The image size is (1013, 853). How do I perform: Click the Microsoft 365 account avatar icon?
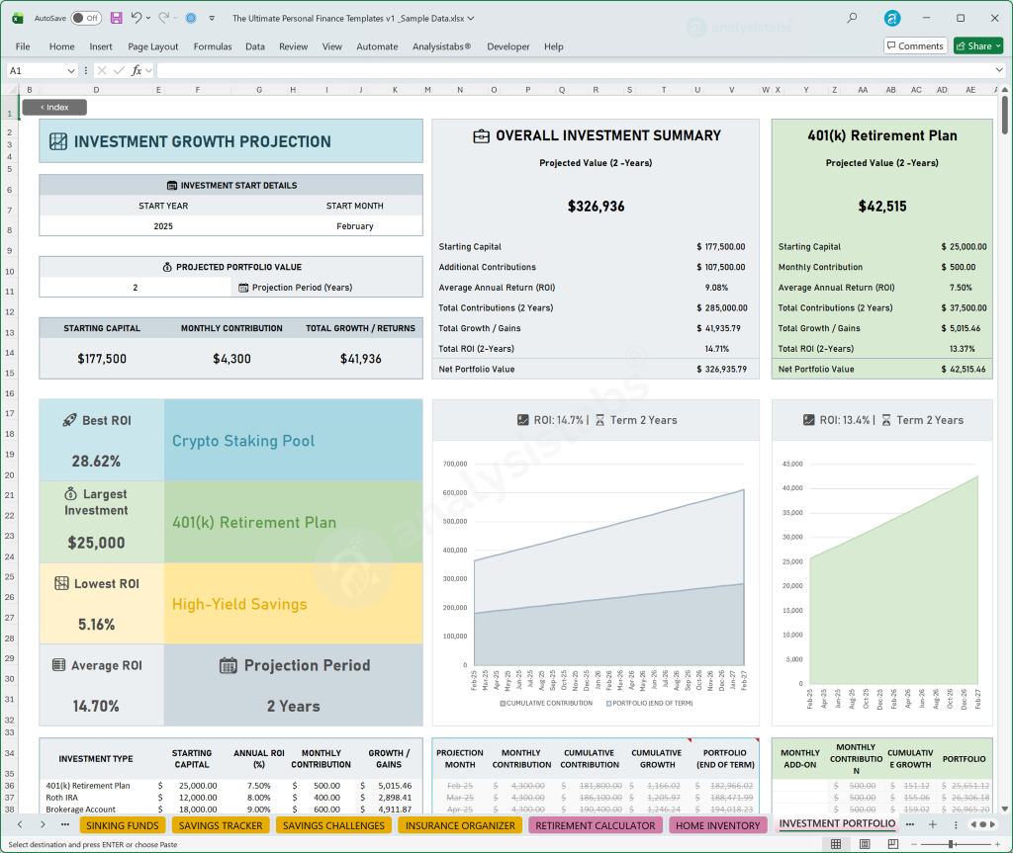(891, 18)
